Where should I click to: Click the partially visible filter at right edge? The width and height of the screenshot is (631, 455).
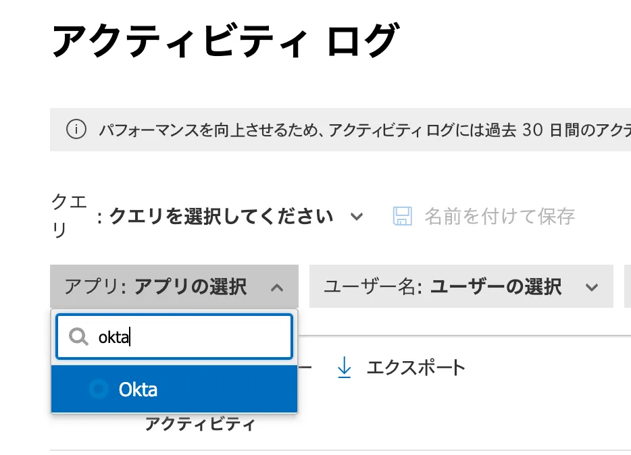(x=628, y=287)
